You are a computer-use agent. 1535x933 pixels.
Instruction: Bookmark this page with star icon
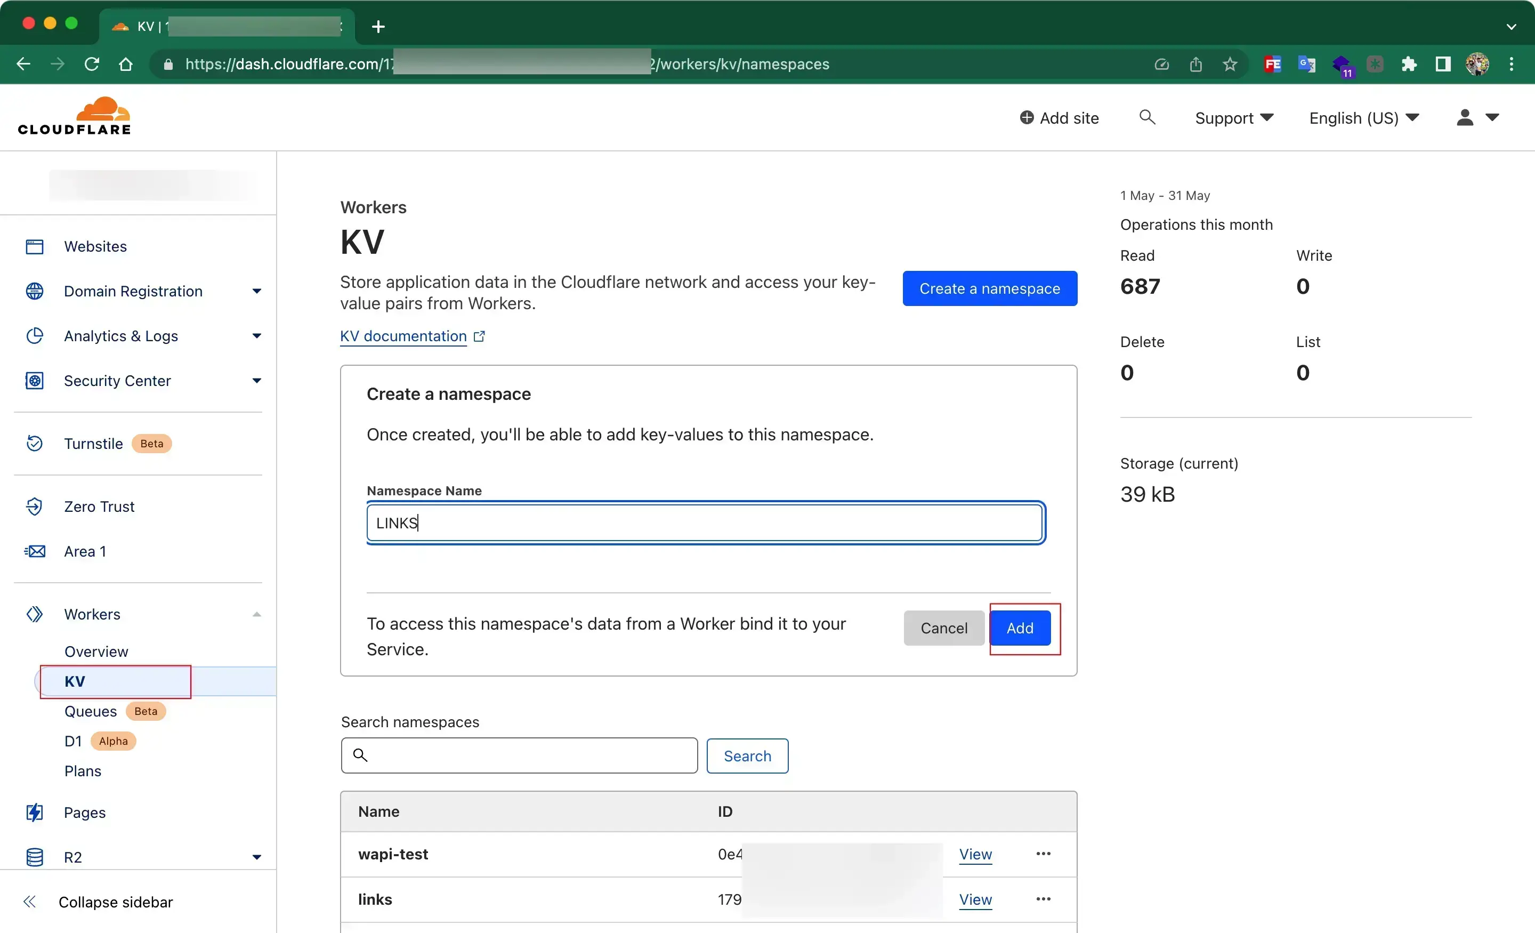[1230, 64]
